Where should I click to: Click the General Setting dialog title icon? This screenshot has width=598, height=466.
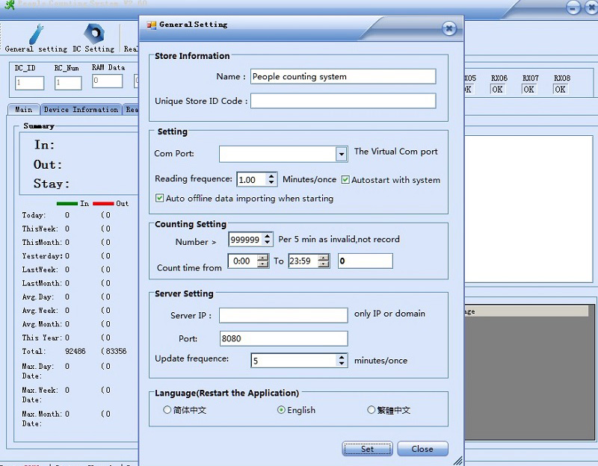[x=152, y=25]
